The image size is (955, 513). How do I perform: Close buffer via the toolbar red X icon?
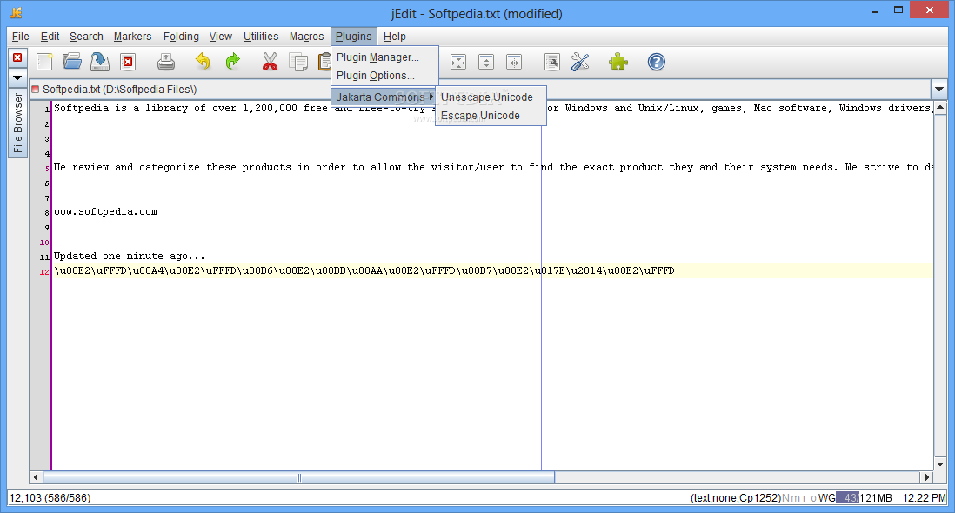click(x=128, y=62)
